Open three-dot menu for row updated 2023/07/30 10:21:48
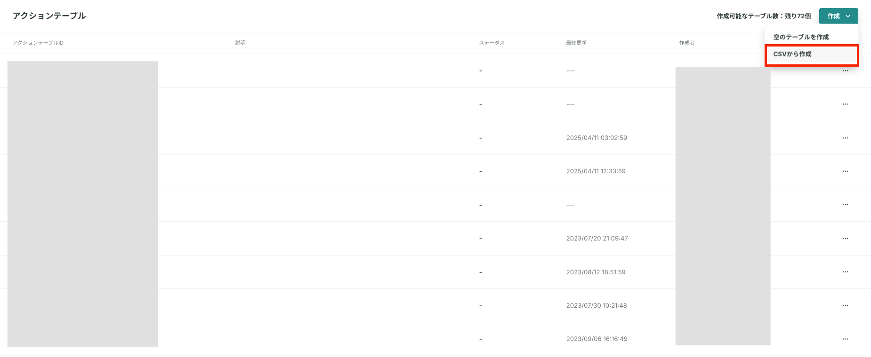This screenshot has width=871, height=357. point(845,306)
